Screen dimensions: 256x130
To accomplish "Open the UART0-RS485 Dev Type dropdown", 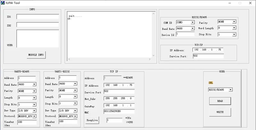I will 27,111.
